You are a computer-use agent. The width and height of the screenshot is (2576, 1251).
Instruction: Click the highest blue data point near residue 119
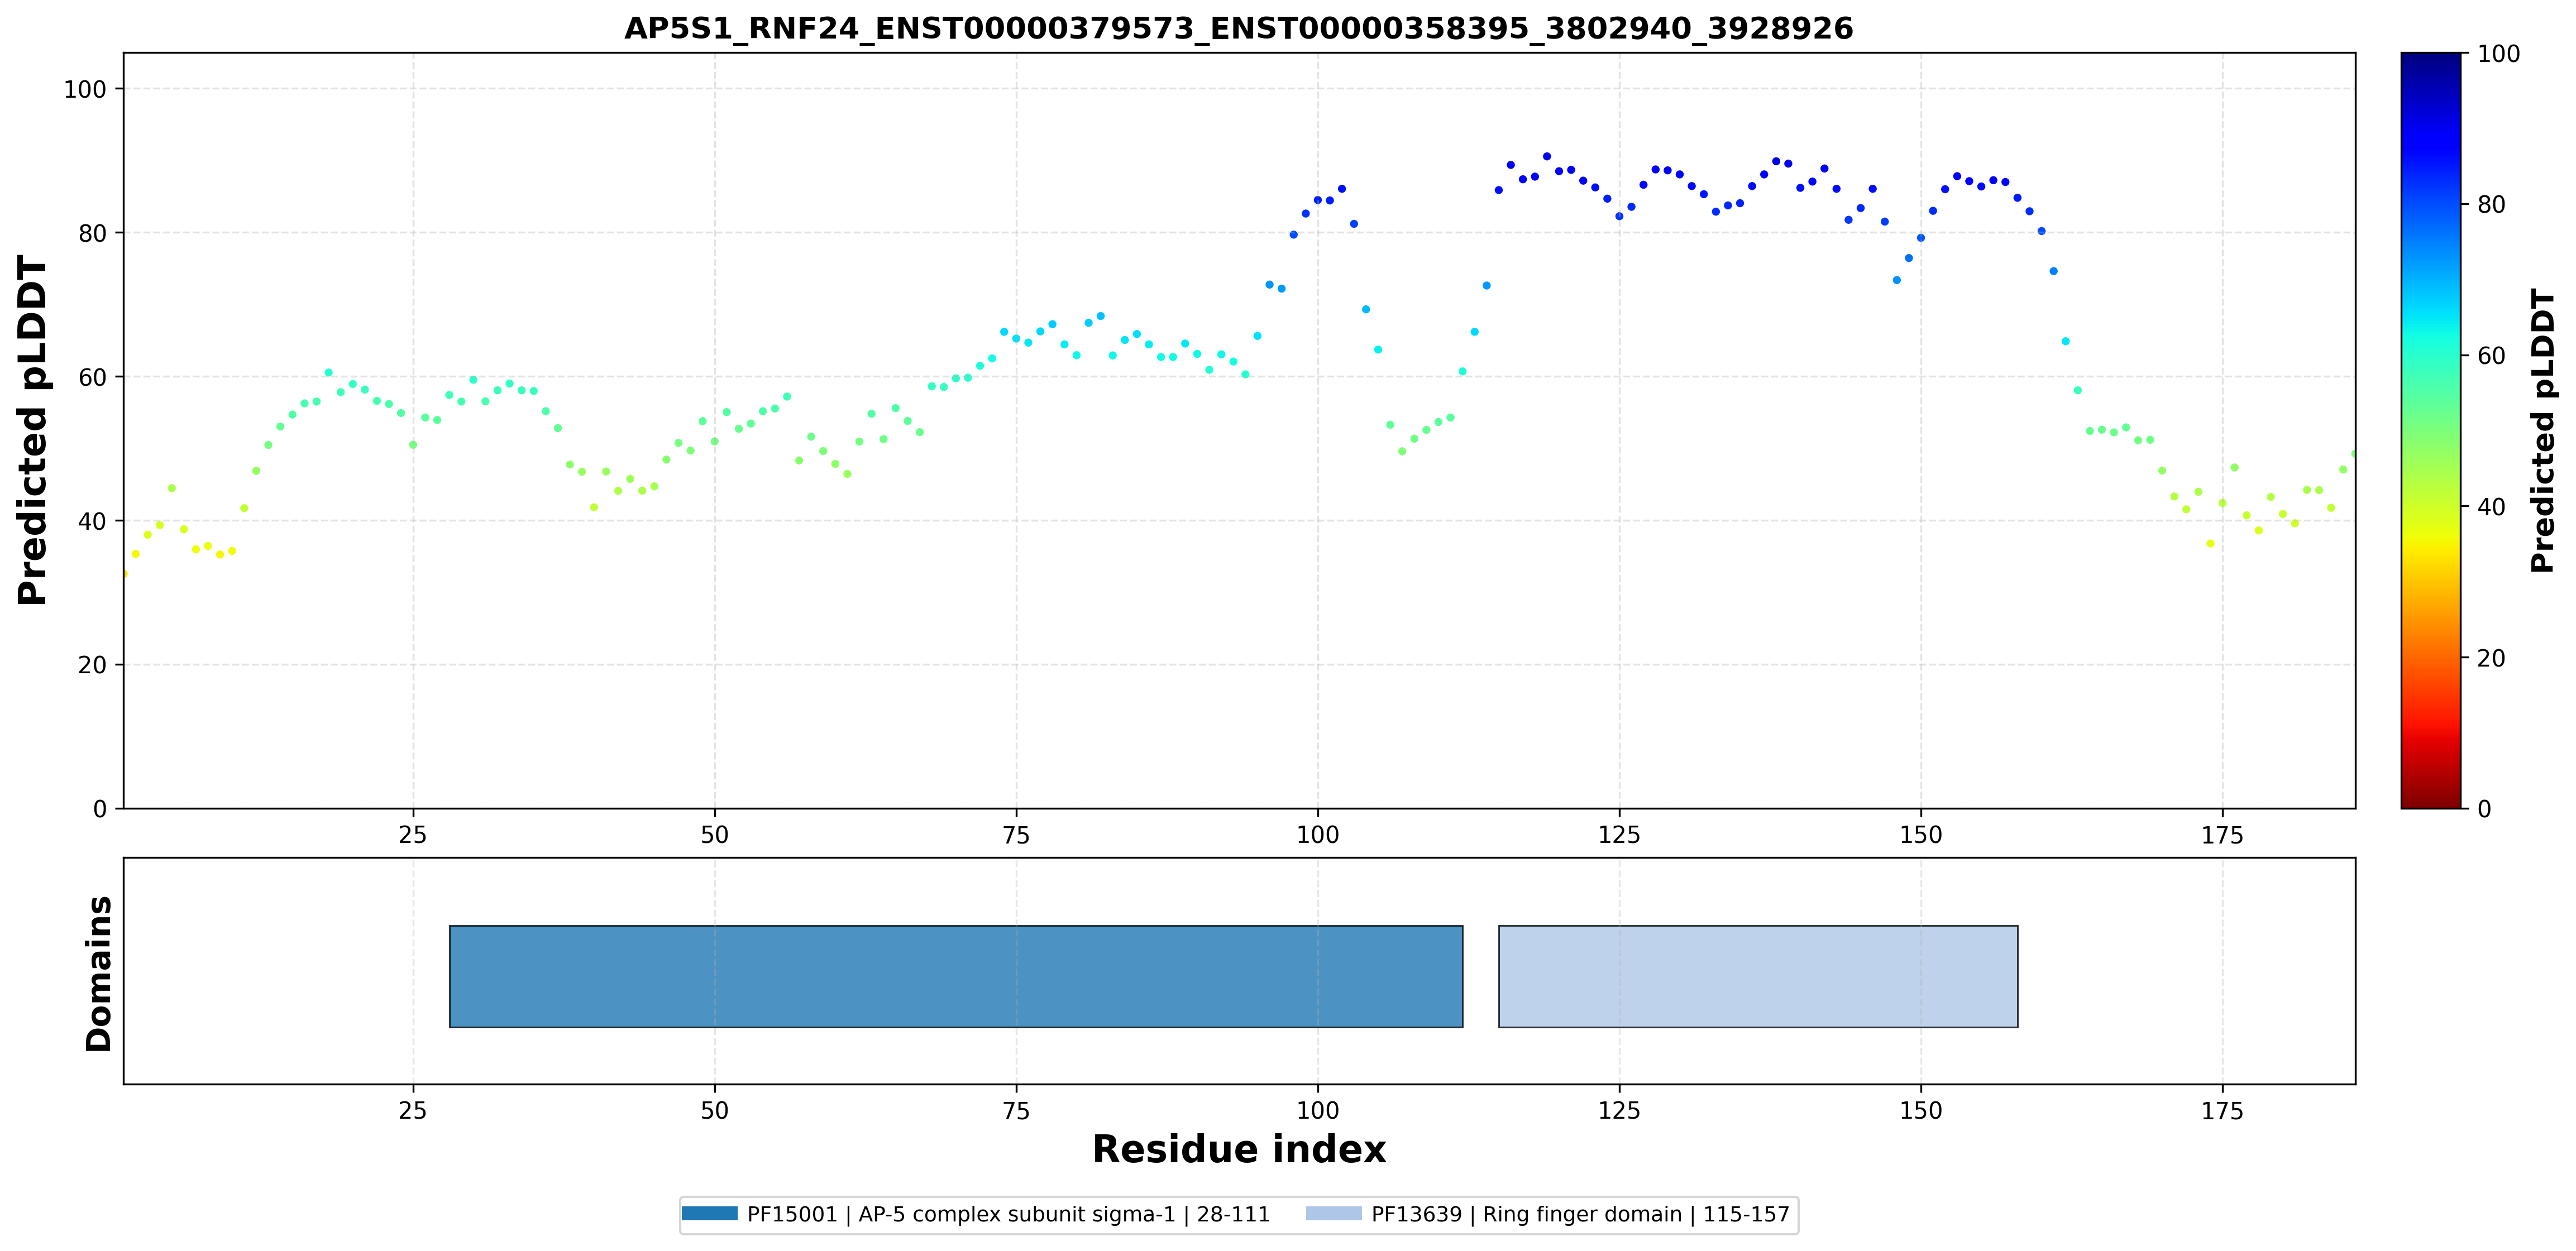1546,156
